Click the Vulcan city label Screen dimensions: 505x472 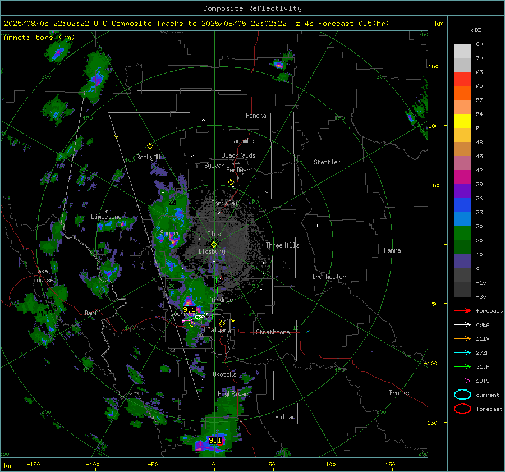(x=285, y=417)
